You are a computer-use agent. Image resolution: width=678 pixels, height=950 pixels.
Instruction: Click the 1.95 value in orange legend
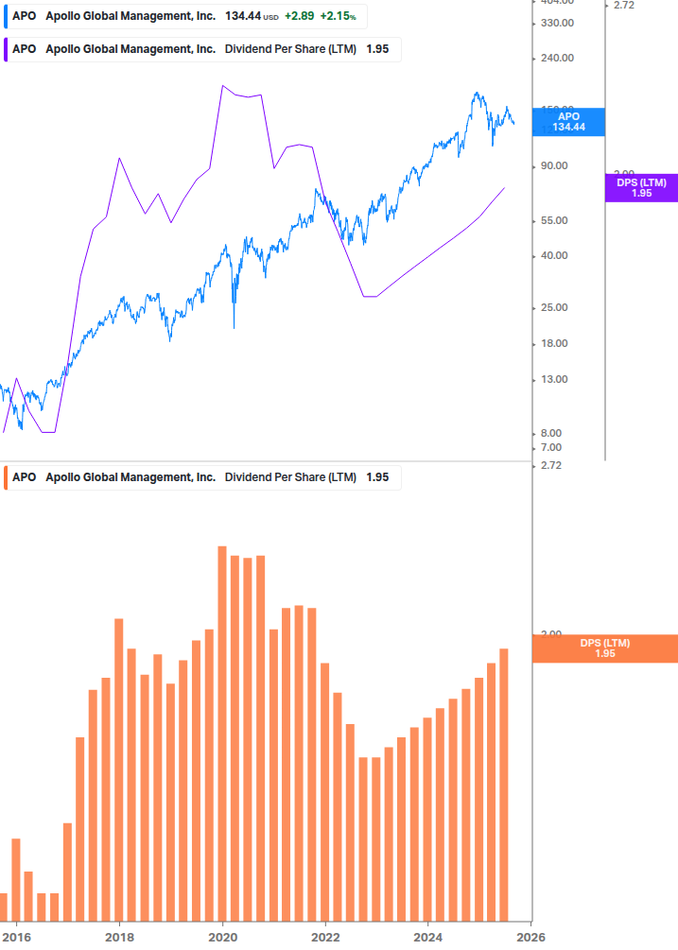click(377, 477)
